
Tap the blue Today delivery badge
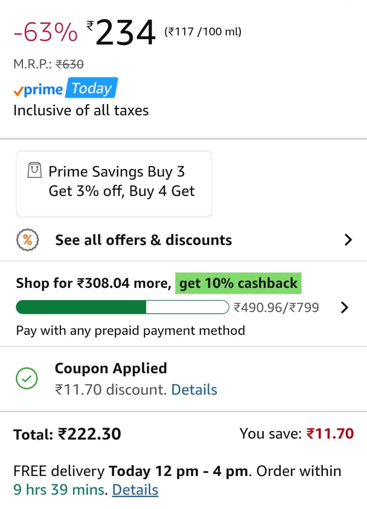[x=92, y=88]
